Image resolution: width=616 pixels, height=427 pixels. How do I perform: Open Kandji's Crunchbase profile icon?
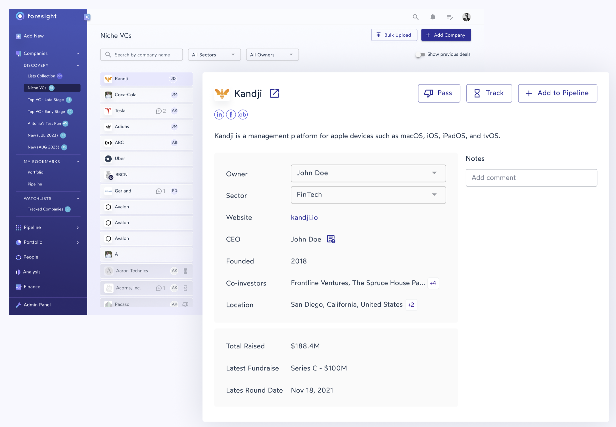(x=243, y=114)
